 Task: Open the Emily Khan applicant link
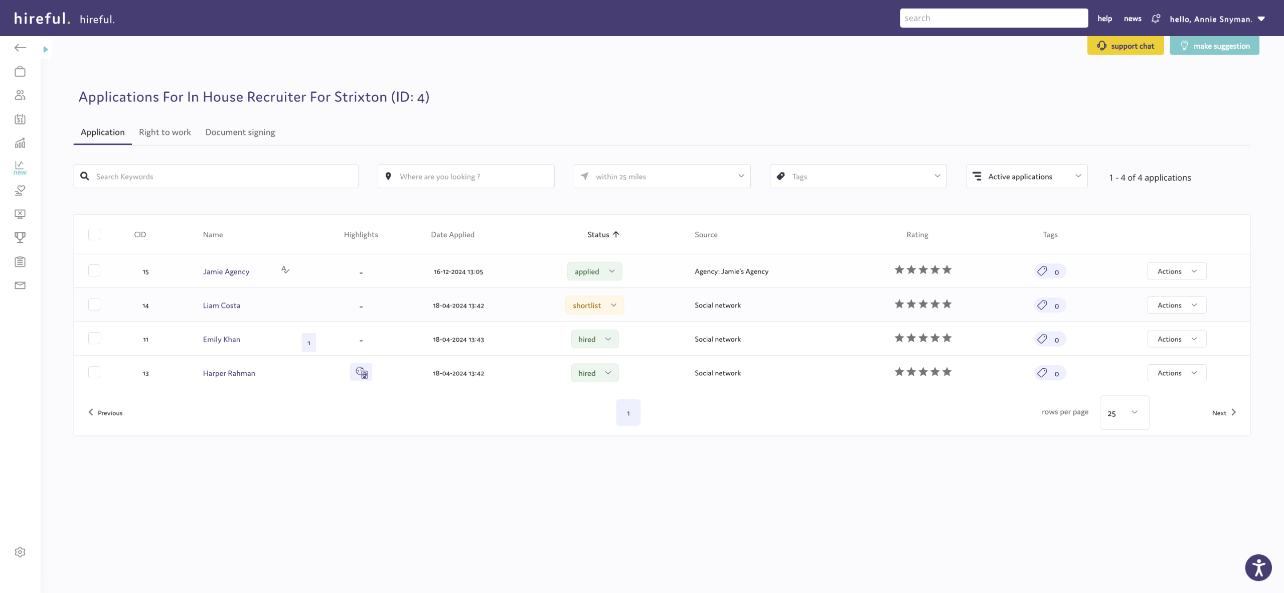click(x=221, y=339)
